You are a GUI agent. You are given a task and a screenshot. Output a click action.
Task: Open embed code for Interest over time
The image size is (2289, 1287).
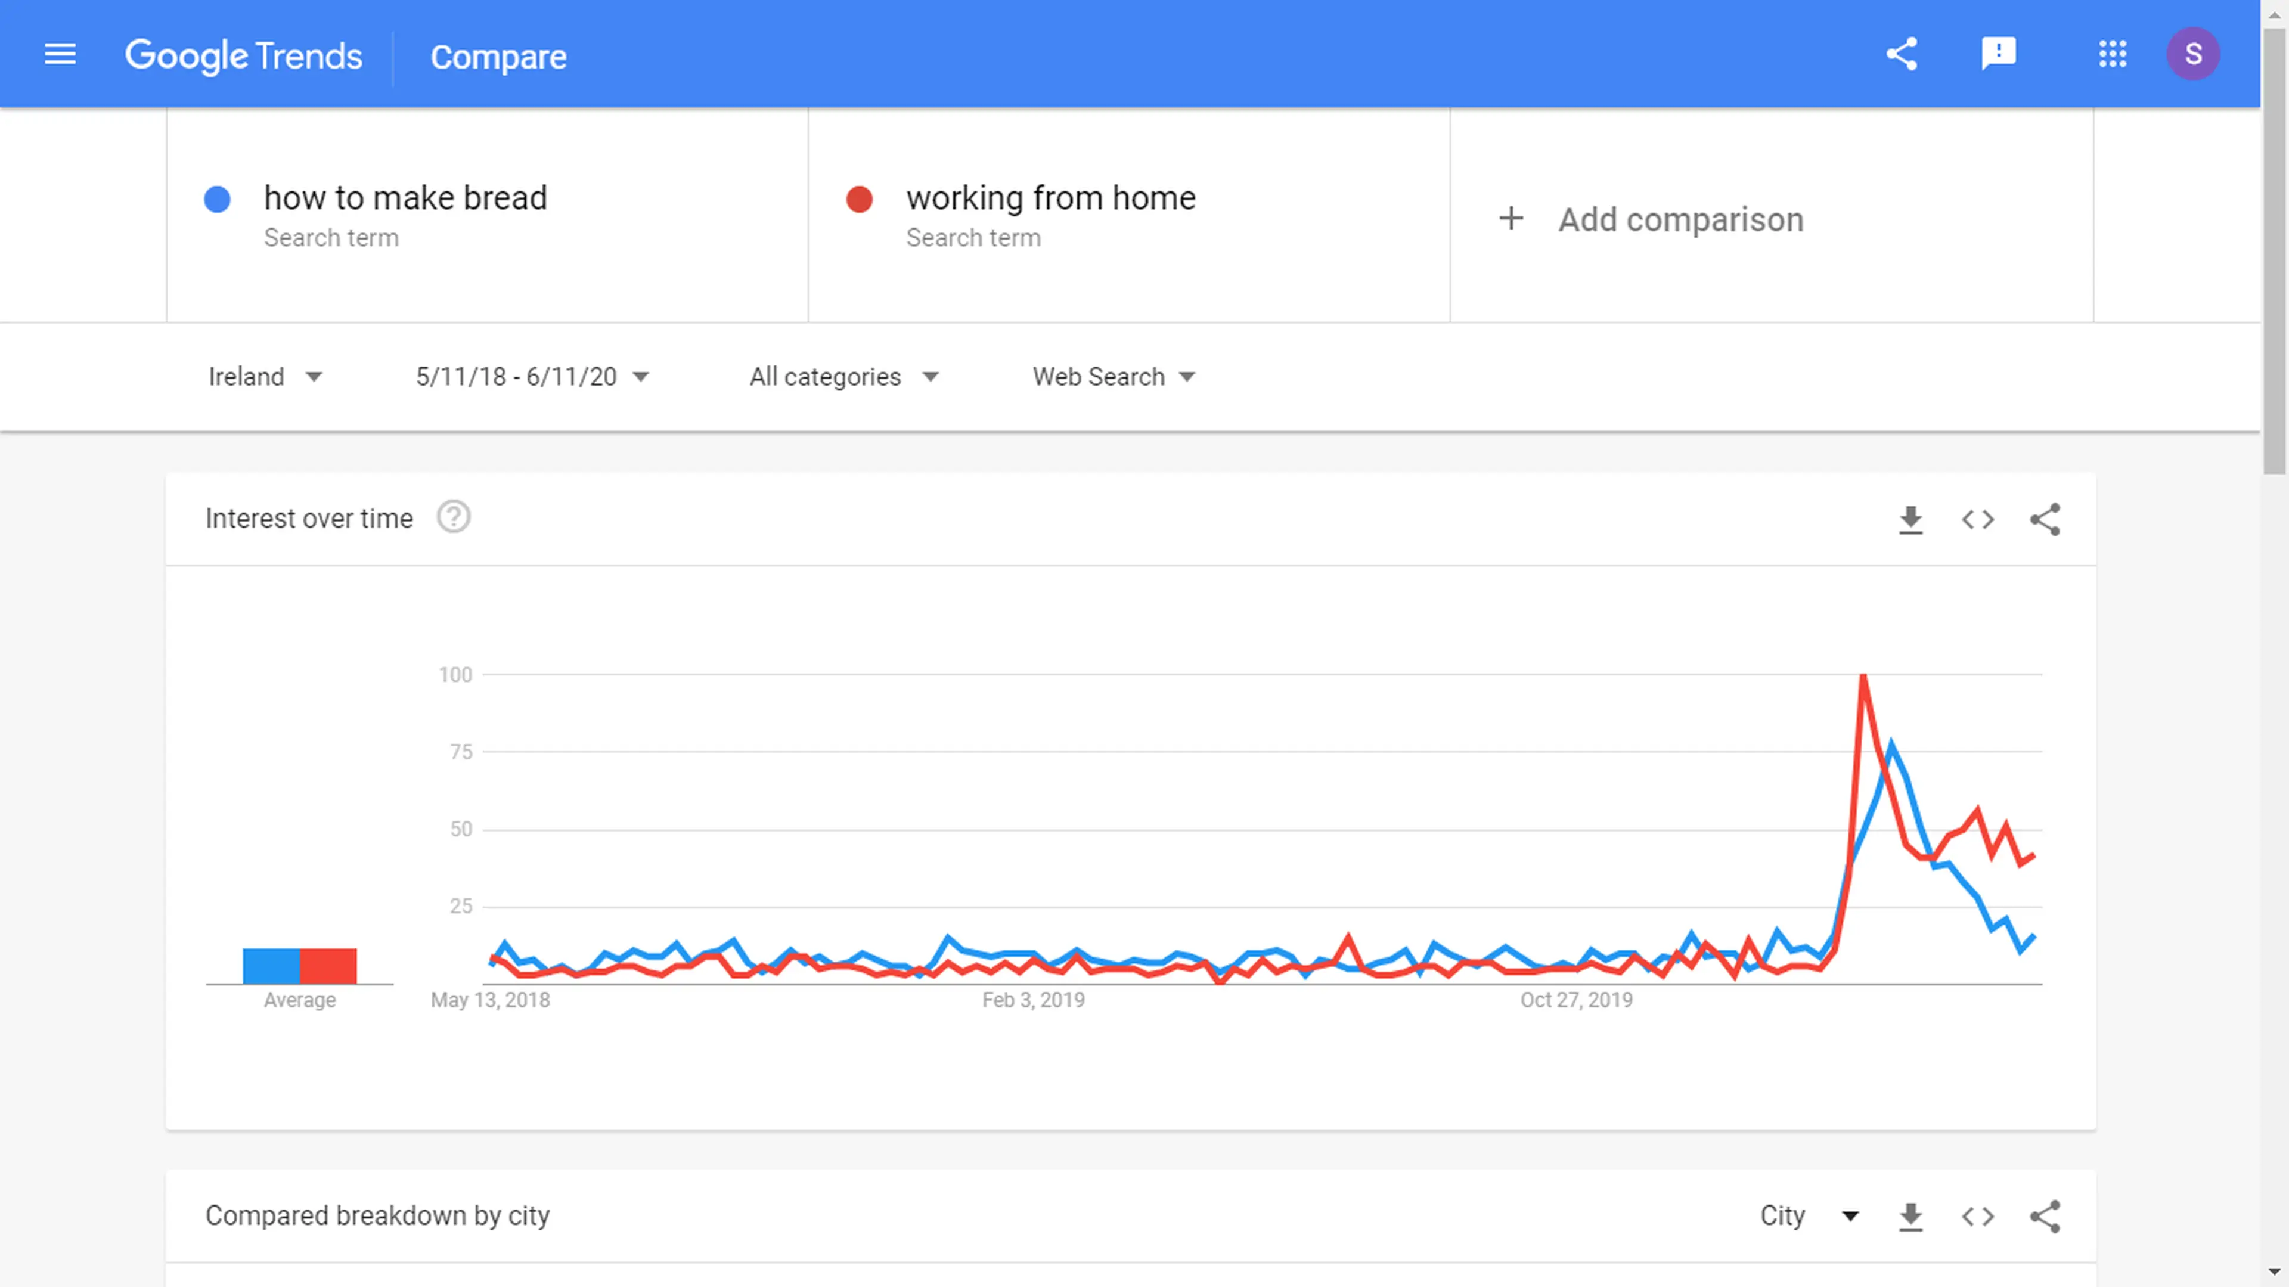(1978, 519)
